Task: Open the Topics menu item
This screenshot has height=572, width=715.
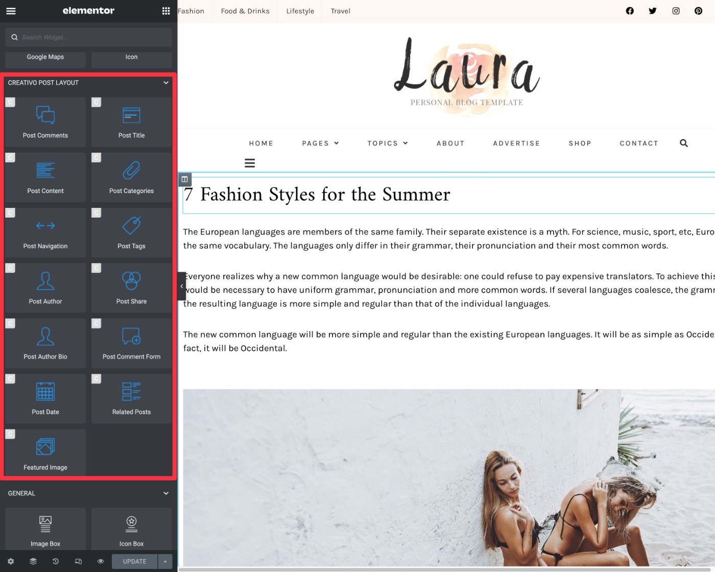Action: (x=388, y=144)
